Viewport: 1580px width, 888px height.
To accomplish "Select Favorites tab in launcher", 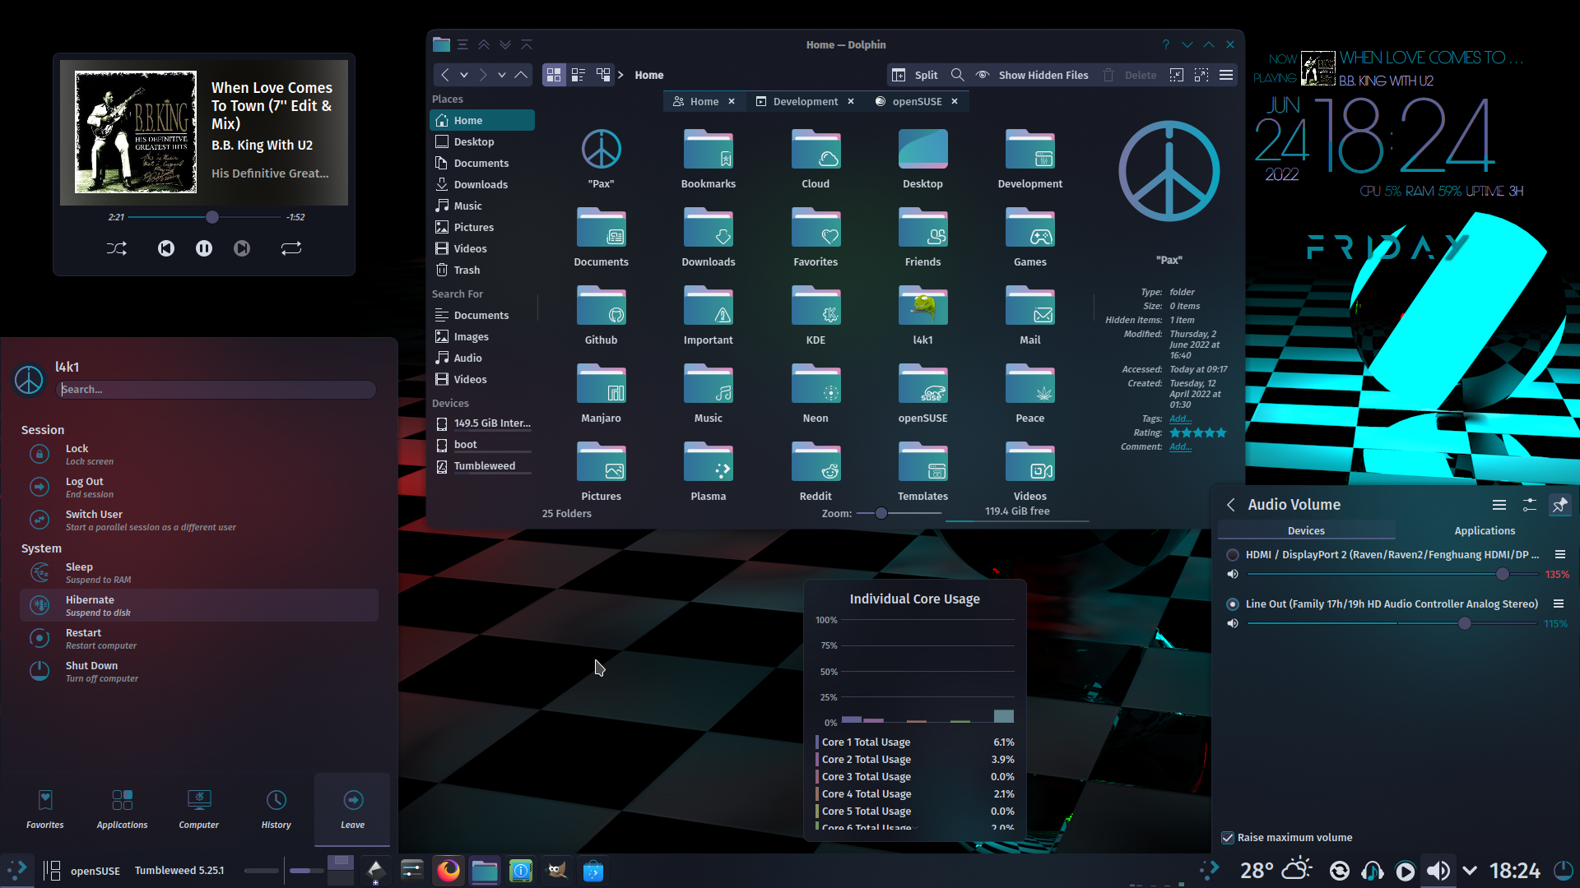I will pos(45,809).
